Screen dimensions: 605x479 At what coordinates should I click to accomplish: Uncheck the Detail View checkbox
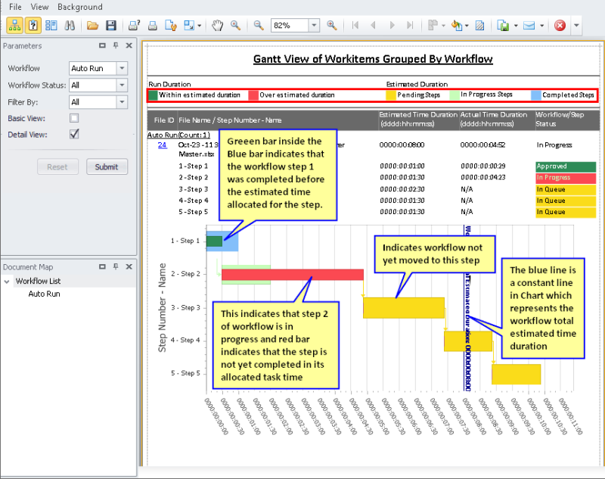(74, 134)
